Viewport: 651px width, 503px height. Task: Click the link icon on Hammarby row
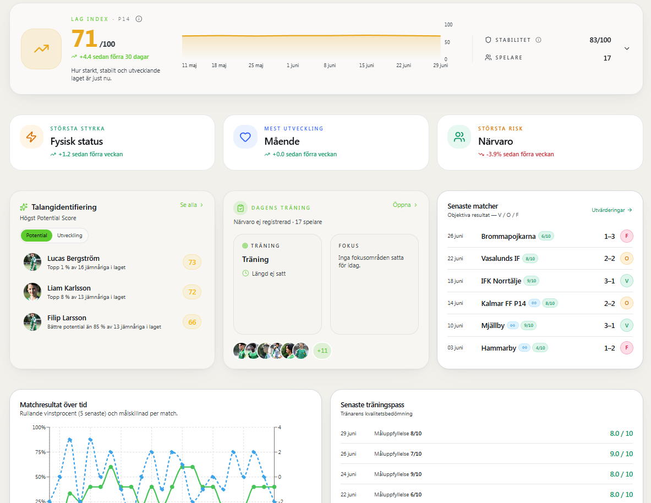click(524, 348)
